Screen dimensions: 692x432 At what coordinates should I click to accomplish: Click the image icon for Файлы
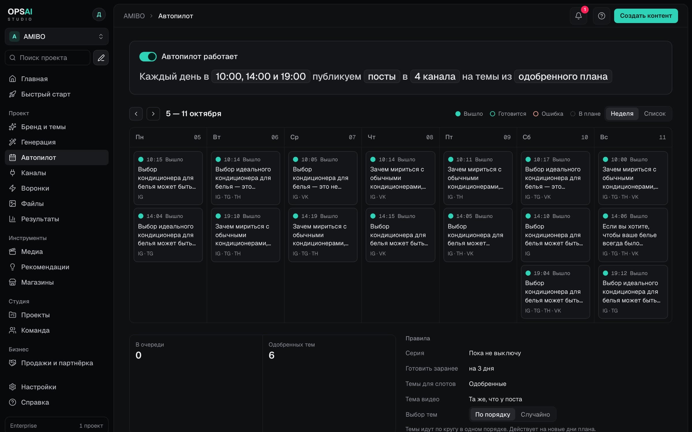click(x=12, y=204)
